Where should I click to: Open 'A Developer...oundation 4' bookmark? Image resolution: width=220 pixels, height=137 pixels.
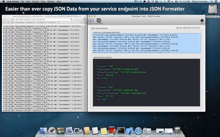click(25, 22)
